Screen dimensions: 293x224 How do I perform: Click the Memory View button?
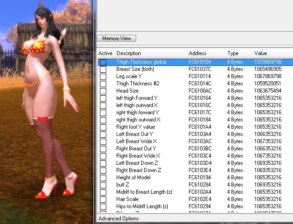click(116, 38)
